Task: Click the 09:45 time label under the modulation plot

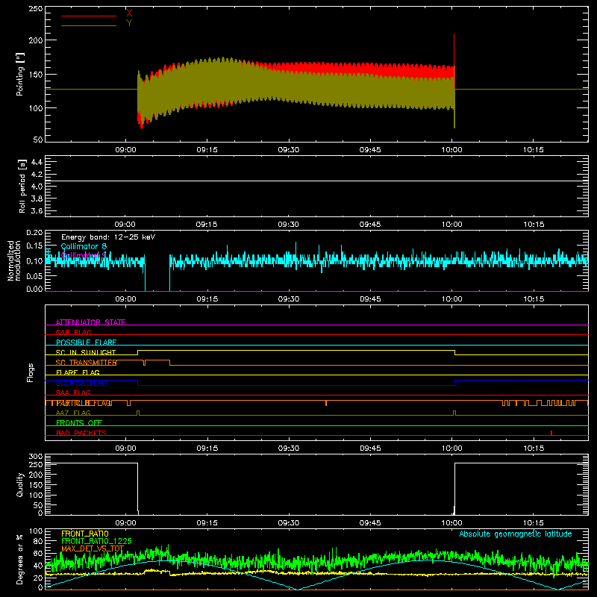Action: [370, 299]
